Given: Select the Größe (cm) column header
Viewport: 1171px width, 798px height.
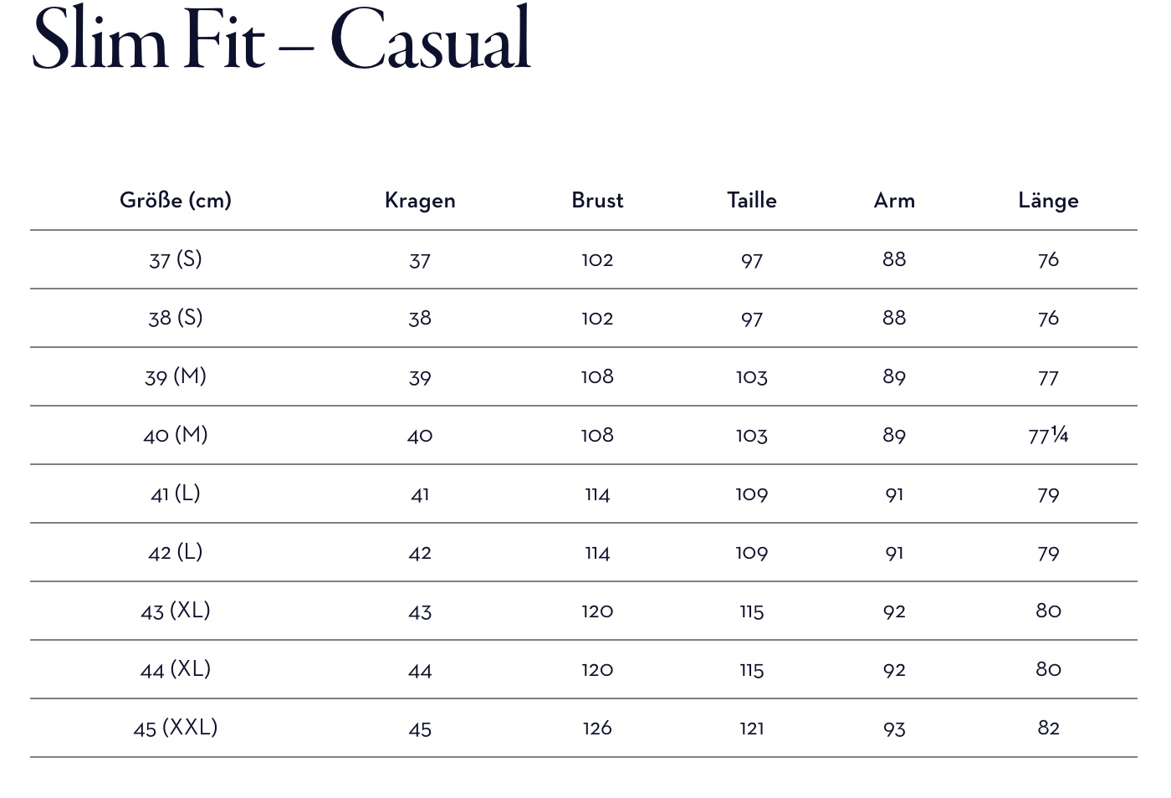Looking at the screenshot, I should click(x=176, y=201).
